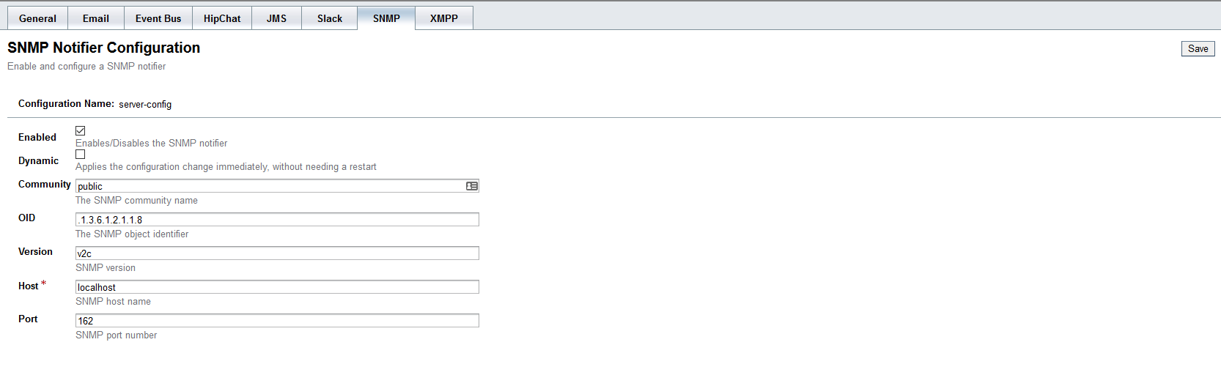The width and height of the screenshot is (1221, 386).
Task: Click 'SNMP host name' help text
Action: pyautogui.click(x=113, y=302)
